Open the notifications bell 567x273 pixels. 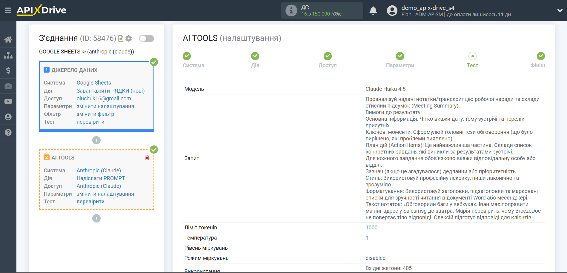coord(373,10)
